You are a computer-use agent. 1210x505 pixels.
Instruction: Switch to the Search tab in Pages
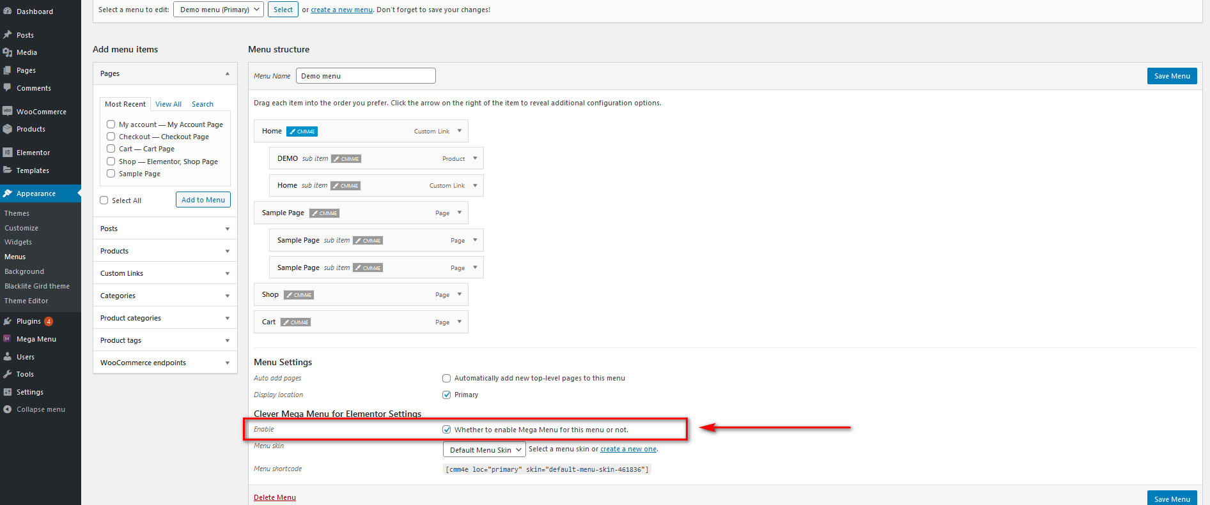tap(203, 104)
